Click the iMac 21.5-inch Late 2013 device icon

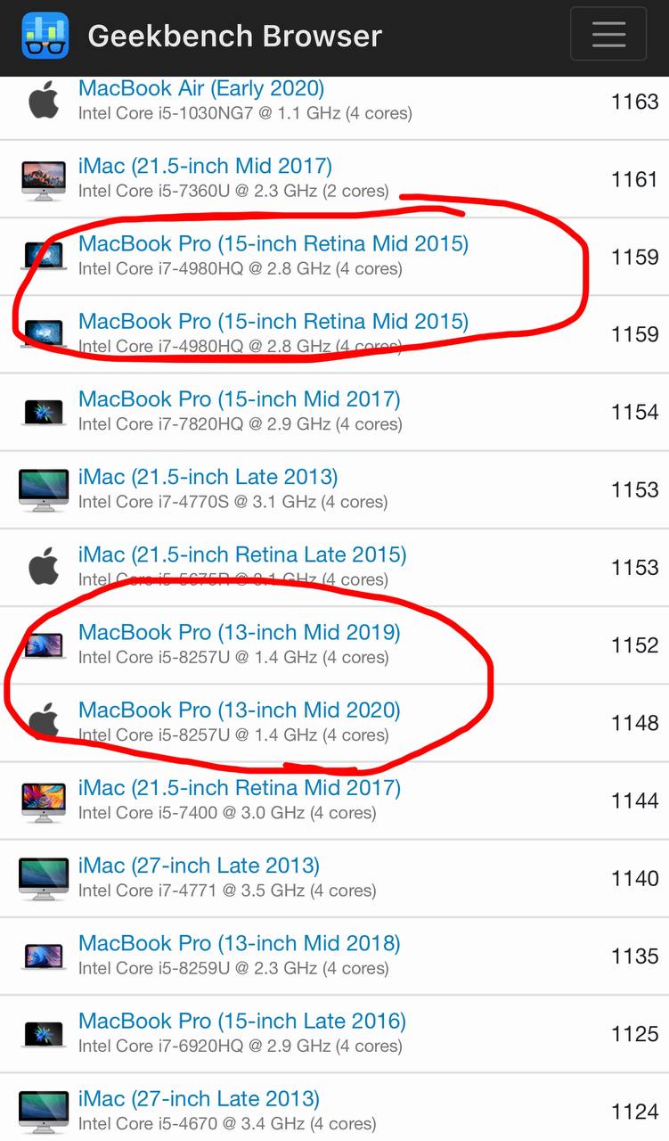point(44,489)
